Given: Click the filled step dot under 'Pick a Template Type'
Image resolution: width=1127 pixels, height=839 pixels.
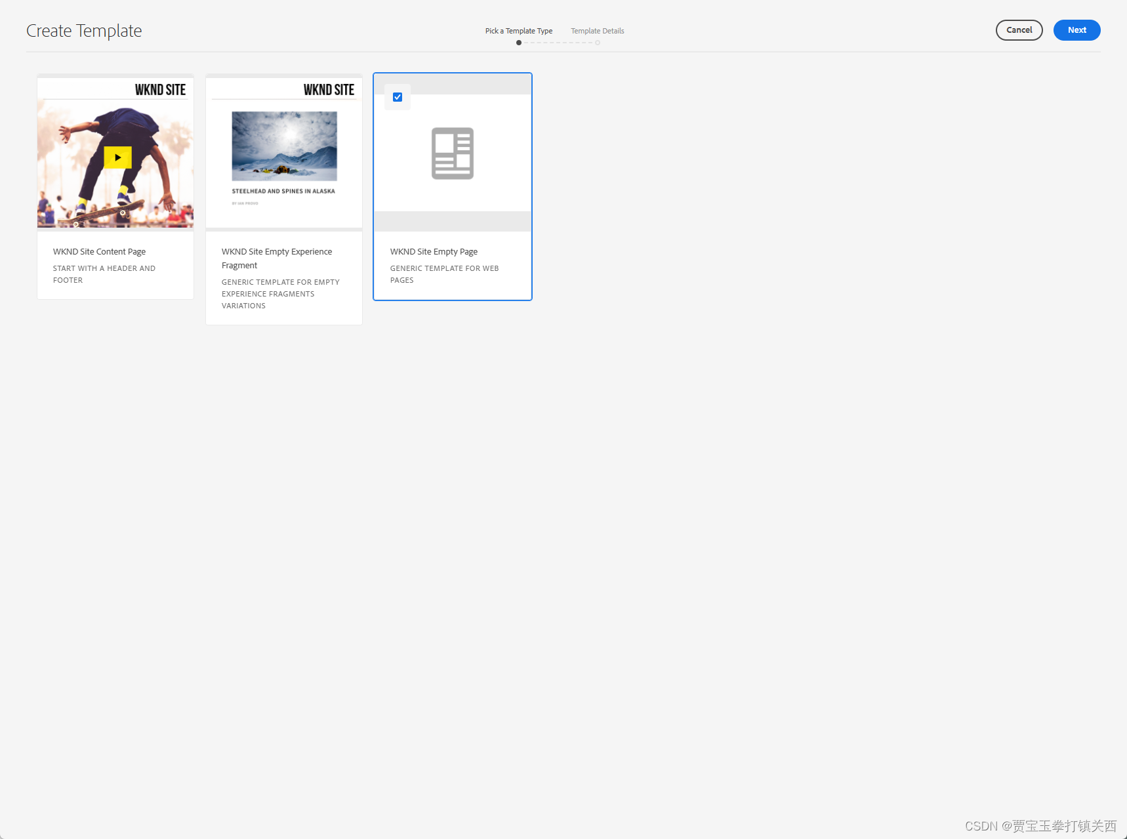Looking at the screenshot, I should 519,43.
